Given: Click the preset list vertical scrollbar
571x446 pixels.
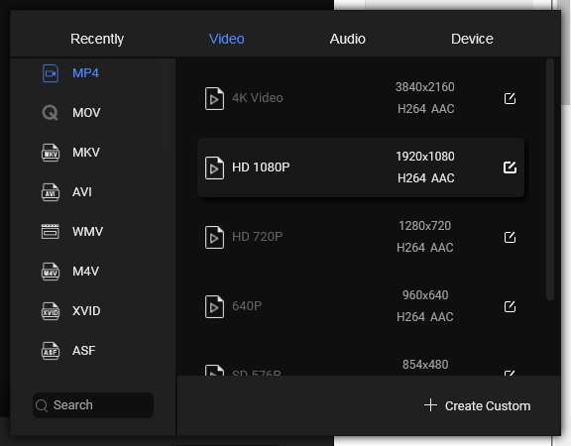Looking at the screenshot, I should [x=550, y=179].
